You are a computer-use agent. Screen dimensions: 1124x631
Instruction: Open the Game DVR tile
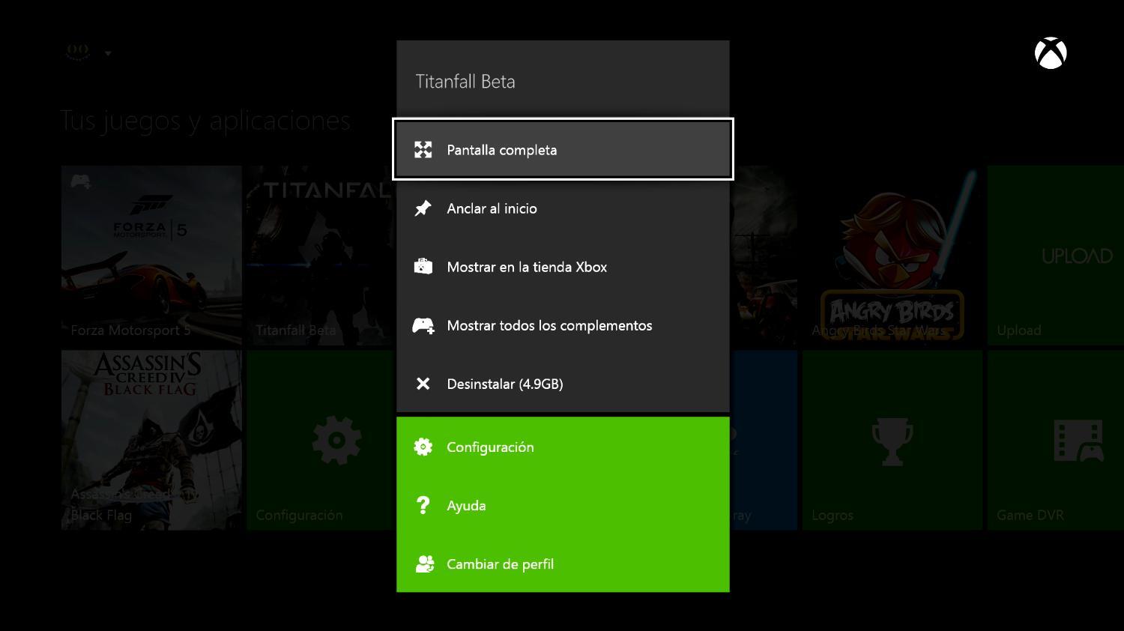(1055, 441)
